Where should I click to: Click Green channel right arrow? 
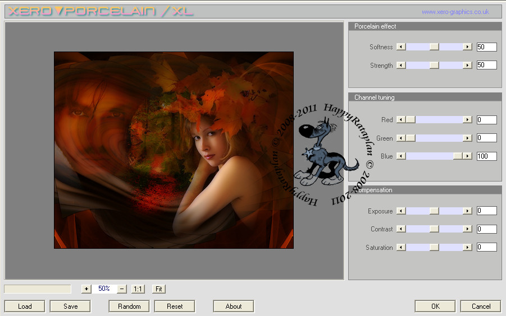coord(467,138)
